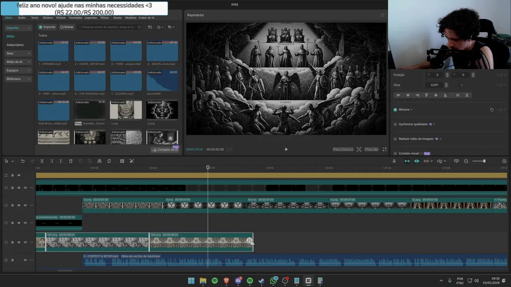The width and height of the screenshot is (511, 287).
Task: Enable the Reduzir ruído de imagem checkbox
Action: [x=395, y=139]
